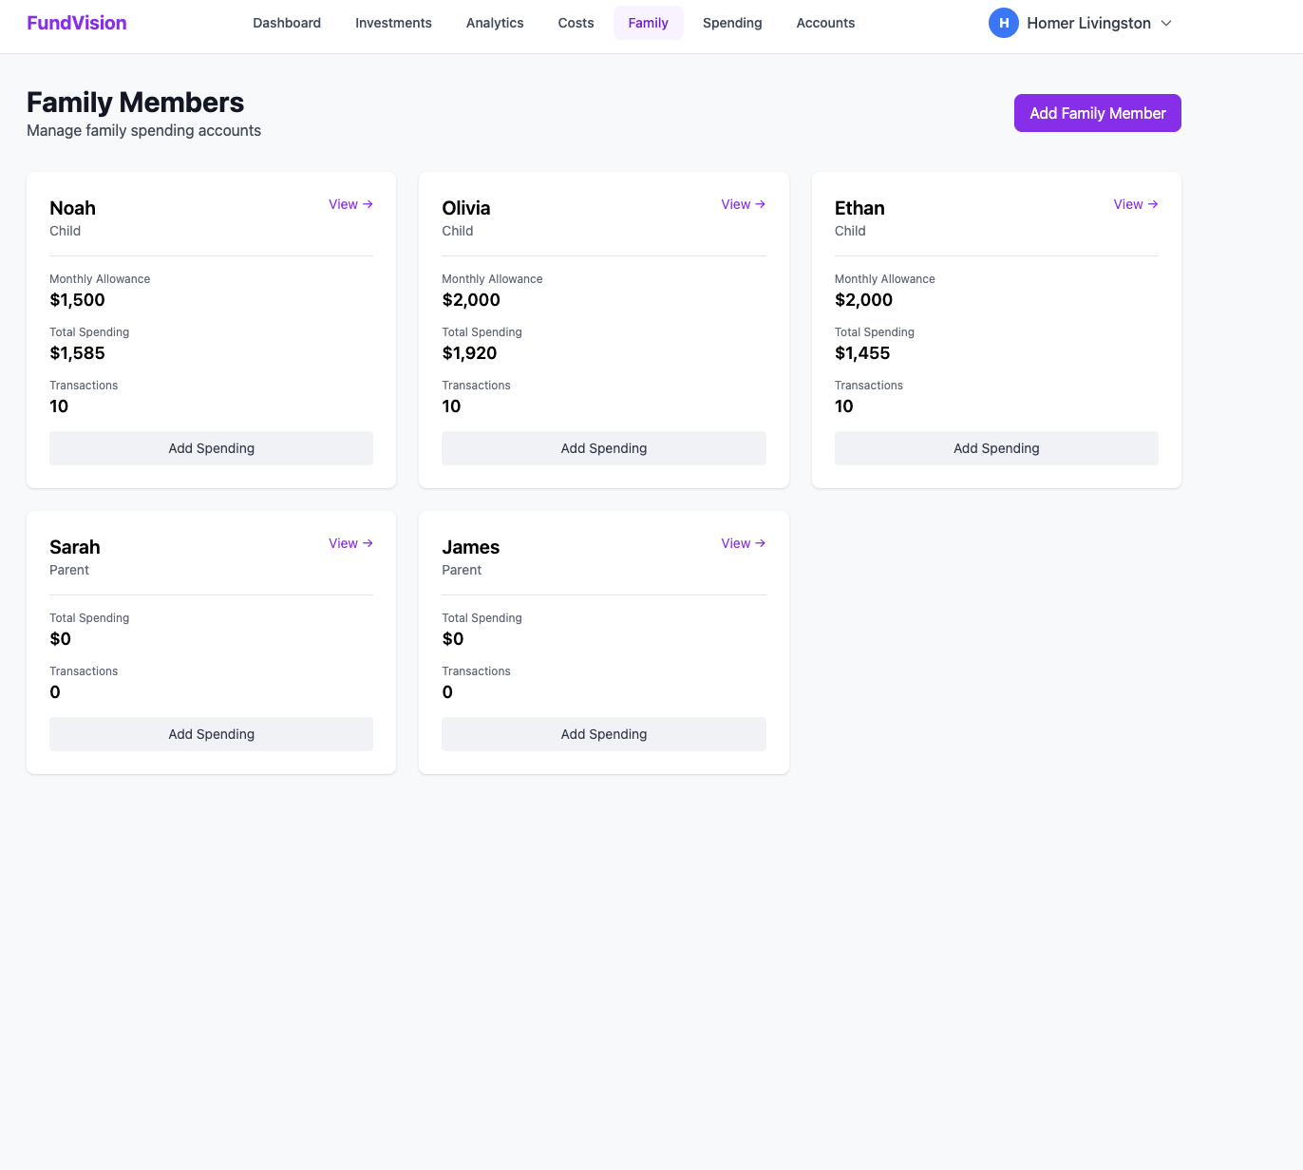Open the Dashboard tab
This screenshot has height=1170, width=1303.
287,23
